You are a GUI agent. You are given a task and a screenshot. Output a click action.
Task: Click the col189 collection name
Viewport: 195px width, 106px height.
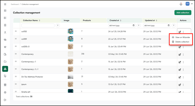click(x=24, y=39)
